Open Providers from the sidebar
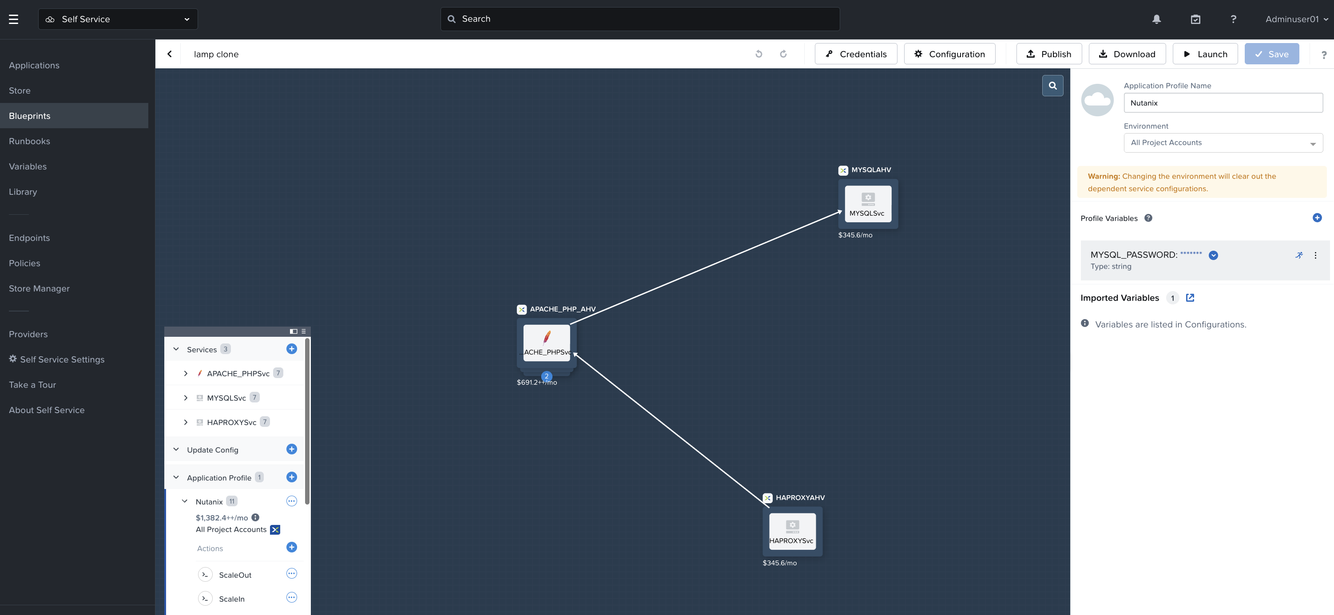Screen dimensions: 1334x615 (x=28, y=334)
